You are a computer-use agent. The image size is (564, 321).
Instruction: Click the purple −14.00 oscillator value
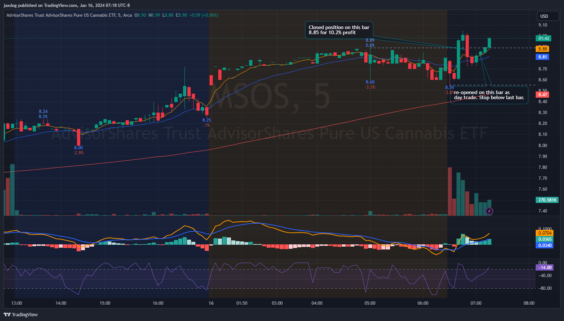(545, 268)
